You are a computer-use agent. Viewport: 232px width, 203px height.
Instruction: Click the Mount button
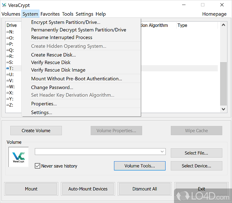31,189
